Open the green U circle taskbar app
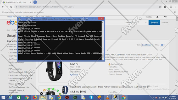This screenshot has height=100, width=178. point(75,97)
